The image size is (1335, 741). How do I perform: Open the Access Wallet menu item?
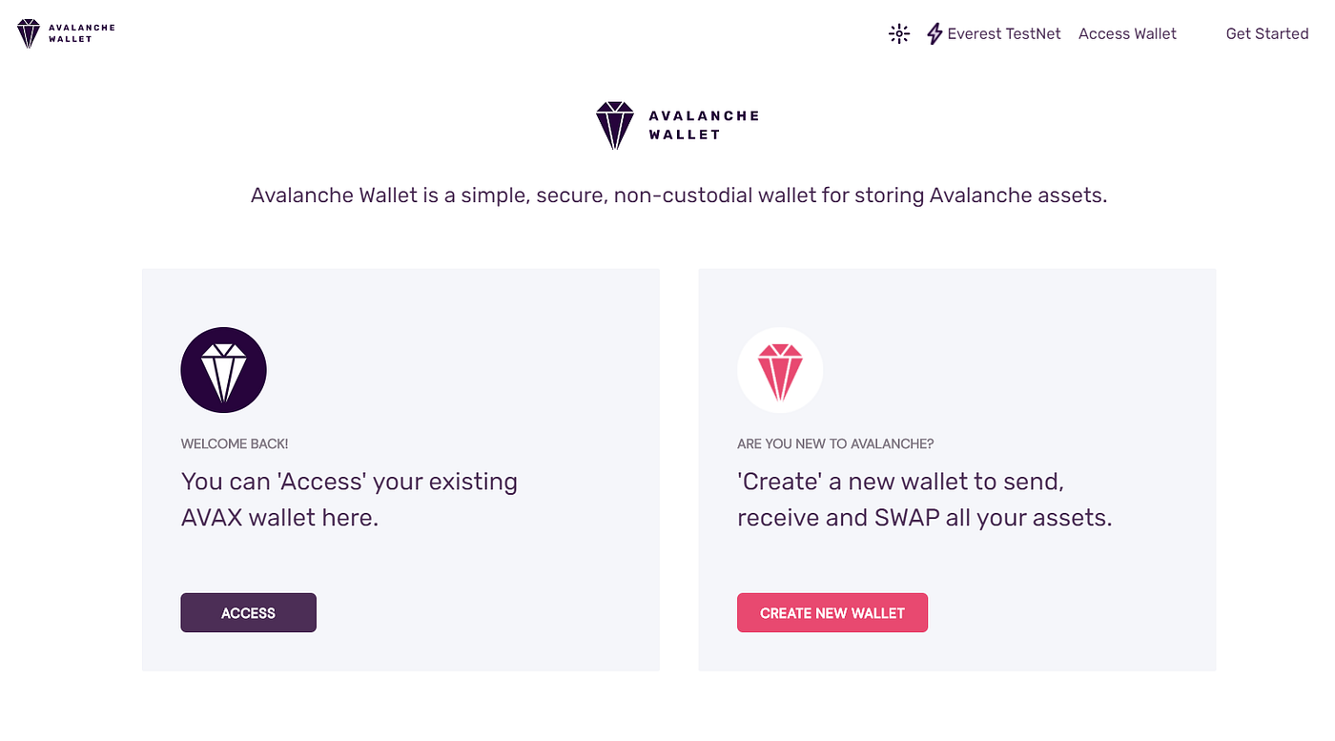point(1127,33)
